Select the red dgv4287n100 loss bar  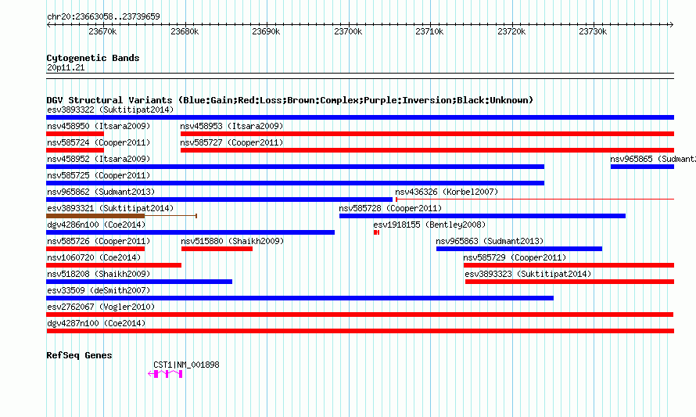pyautogui.click(x=360, y=331)
